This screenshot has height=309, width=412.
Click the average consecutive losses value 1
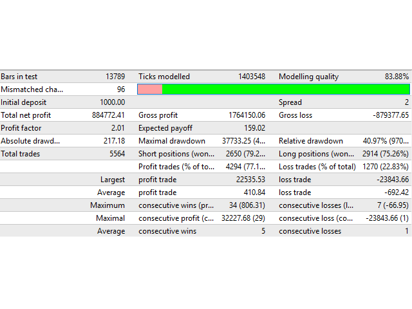pyautogui.click(x=407, y=231)
